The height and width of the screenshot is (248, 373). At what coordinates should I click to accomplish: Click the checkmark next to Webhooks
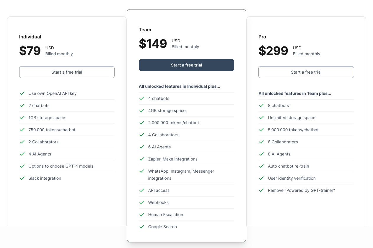142,202
